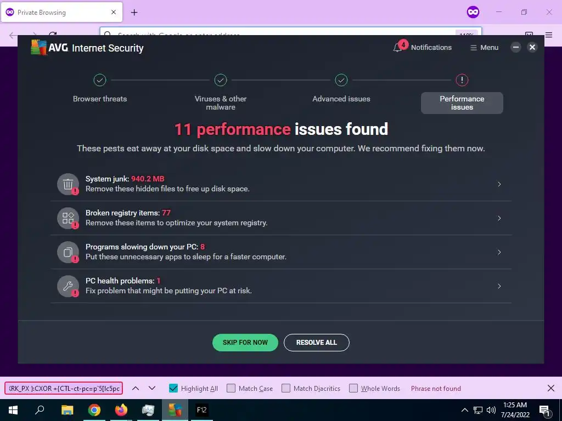Click the private browsing mask indicator
The image size is (562, 421).
(x=473, y=12)
